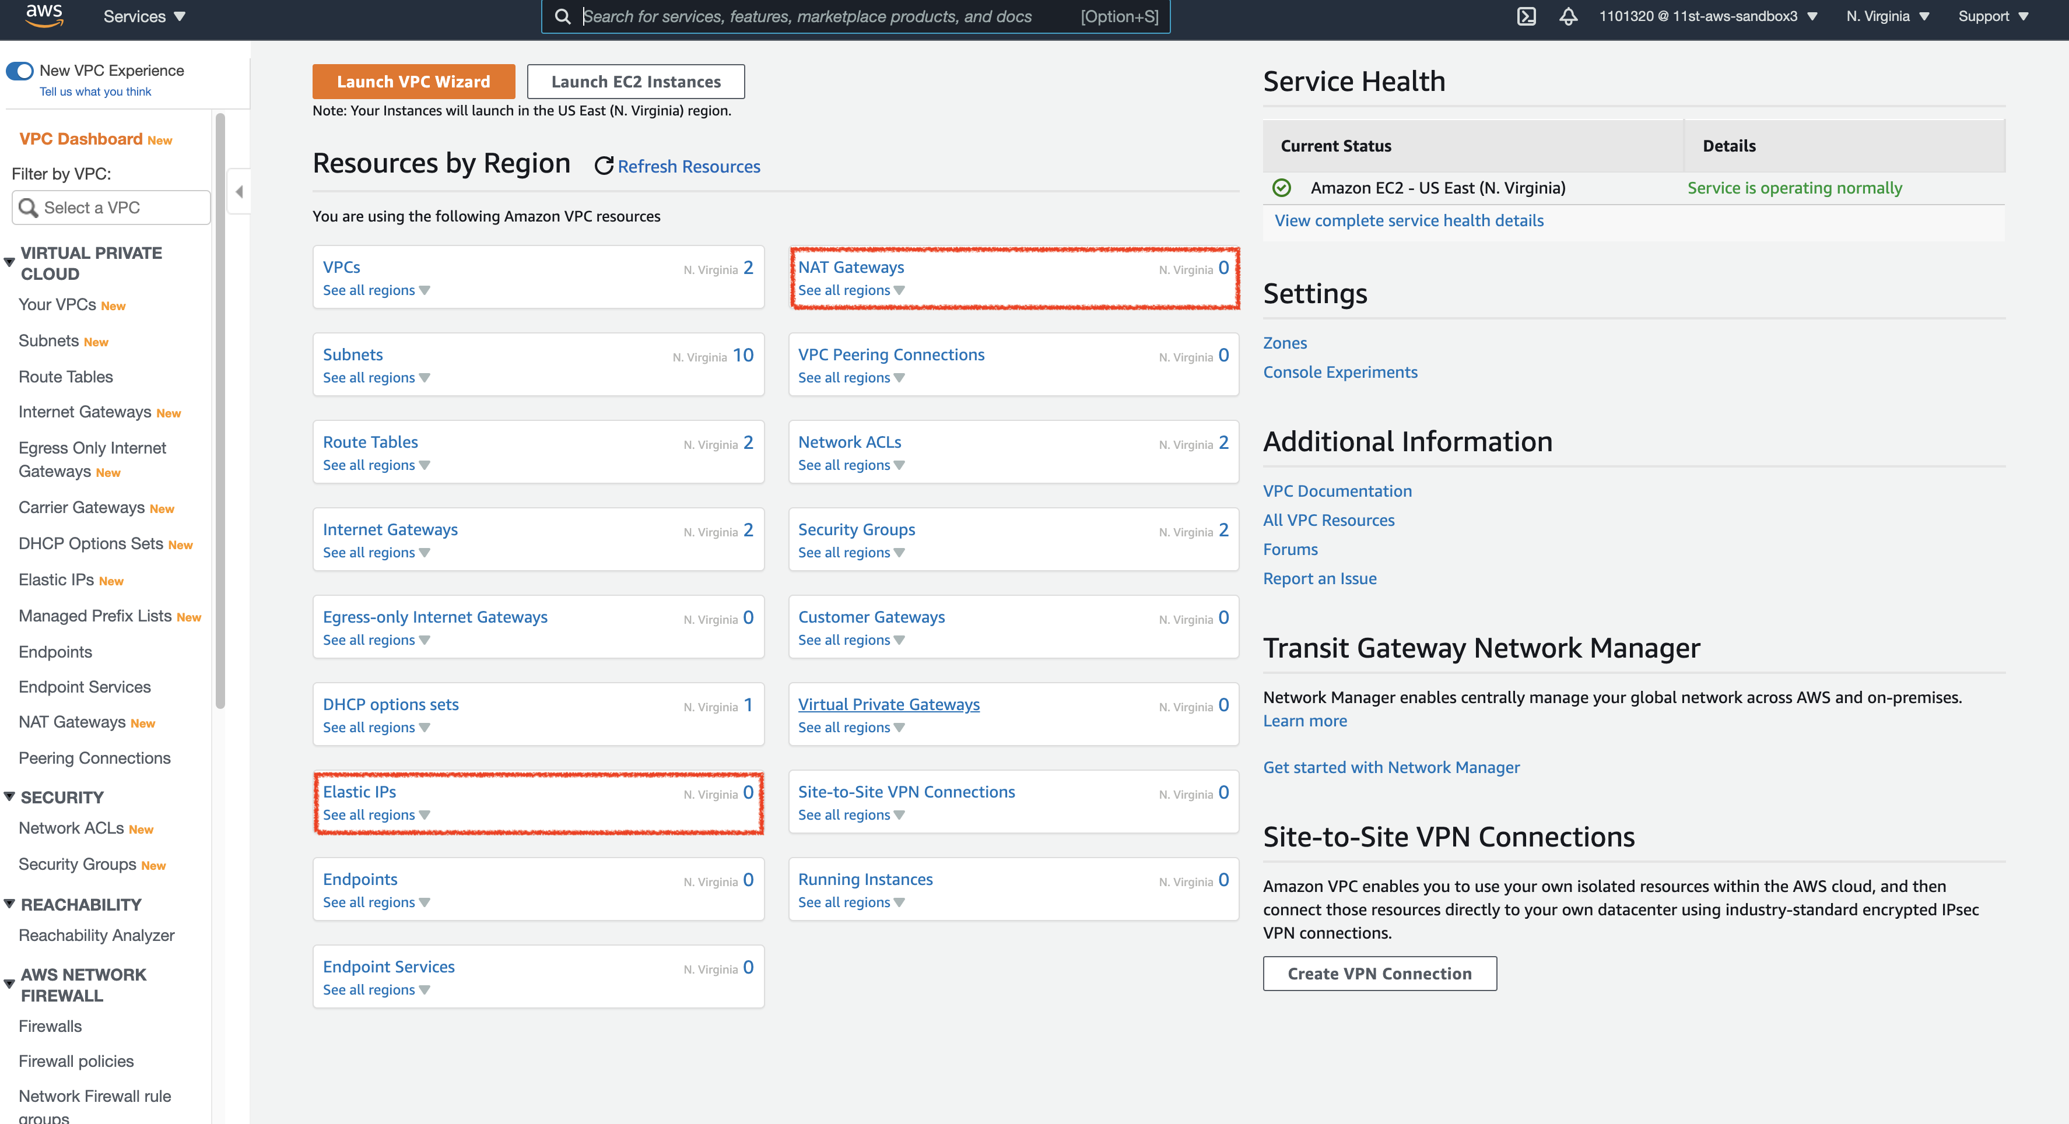Open Reachability Analyzer in sidebar
This screenshot has width=2069, height=1124.
(96, 935)
